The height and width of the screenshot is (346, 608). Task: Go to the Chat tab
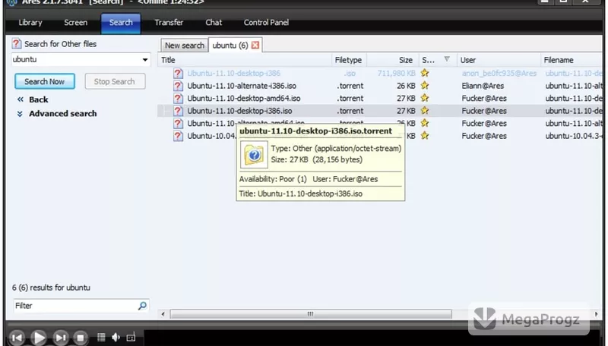[214, 23]
